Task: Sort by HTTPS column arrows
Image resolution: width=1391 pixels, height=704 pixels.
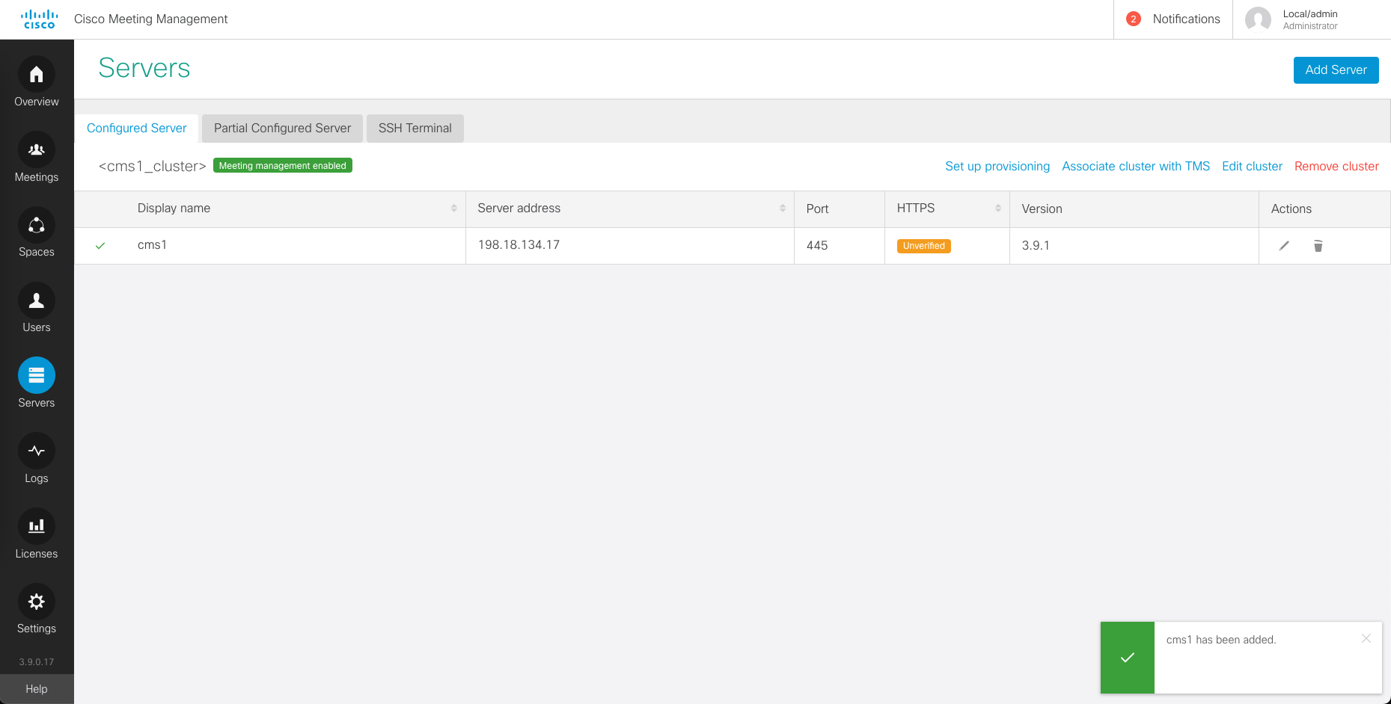Action: pos(997,209)
